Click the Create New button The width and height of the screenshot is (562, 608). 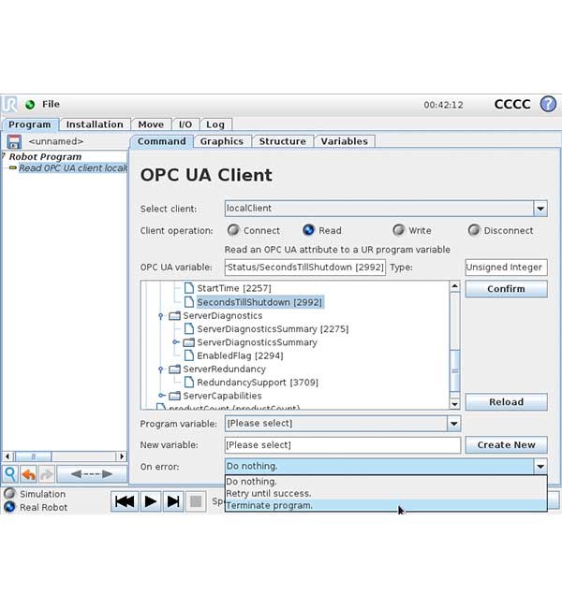coord(506,445)
